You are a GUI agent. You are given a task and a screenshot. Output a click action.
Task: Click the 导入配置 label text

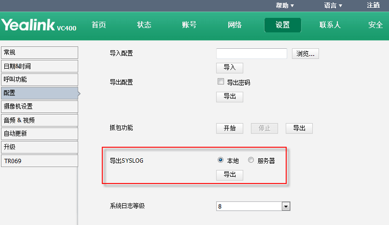[121, 53]
